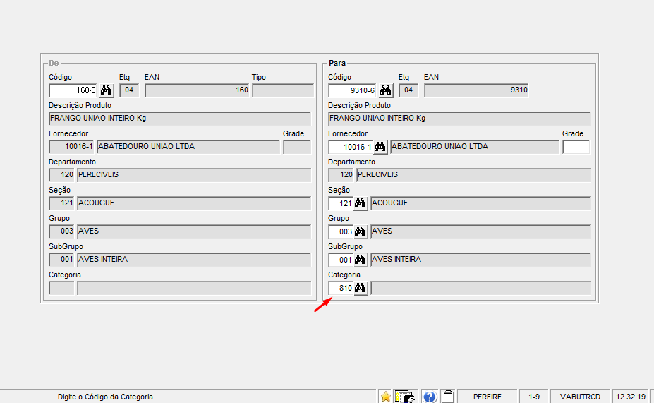Click the De SubGrupo code 001
654x403 pixels.
click(x=61, y=260)
